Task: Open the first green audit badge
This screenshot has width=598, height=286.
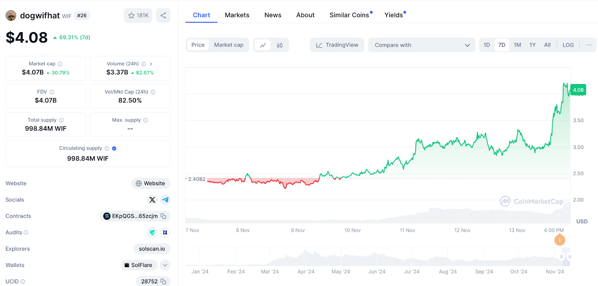Action: coord(152,232)
